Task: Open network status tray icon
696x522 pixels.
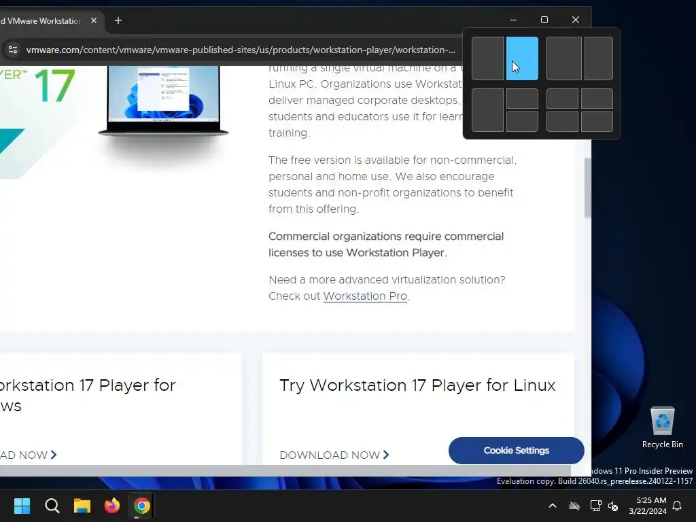Action: [595, 506]
